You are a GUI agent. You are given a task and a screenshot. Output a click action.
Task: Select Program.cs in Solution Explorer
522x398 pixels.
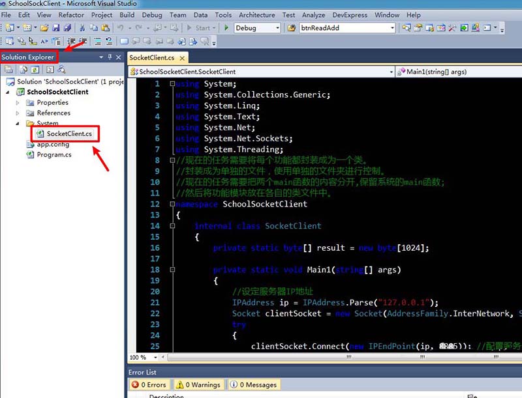click(54, 154)
